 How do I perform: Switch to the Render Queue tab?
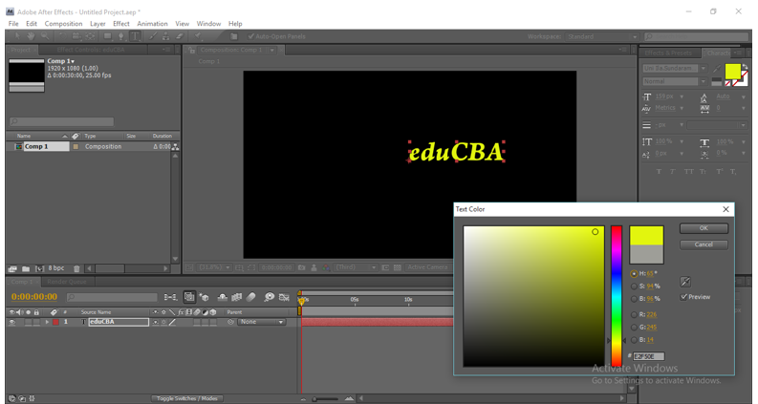pos(67,282)
